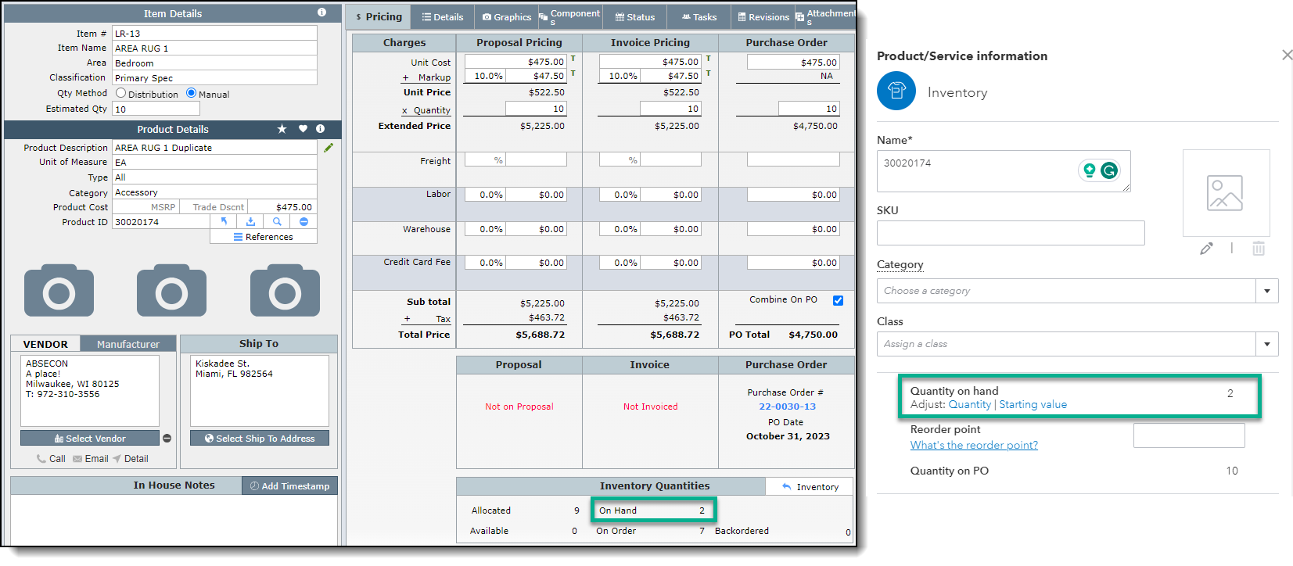Screen dimensions: 1293x566
Task: Click the heart icon in Product Details header
Action: 303,129
